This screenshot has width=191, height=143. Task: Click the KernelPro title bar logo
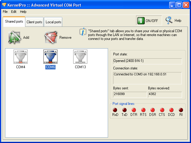click(x=4, y=5)
